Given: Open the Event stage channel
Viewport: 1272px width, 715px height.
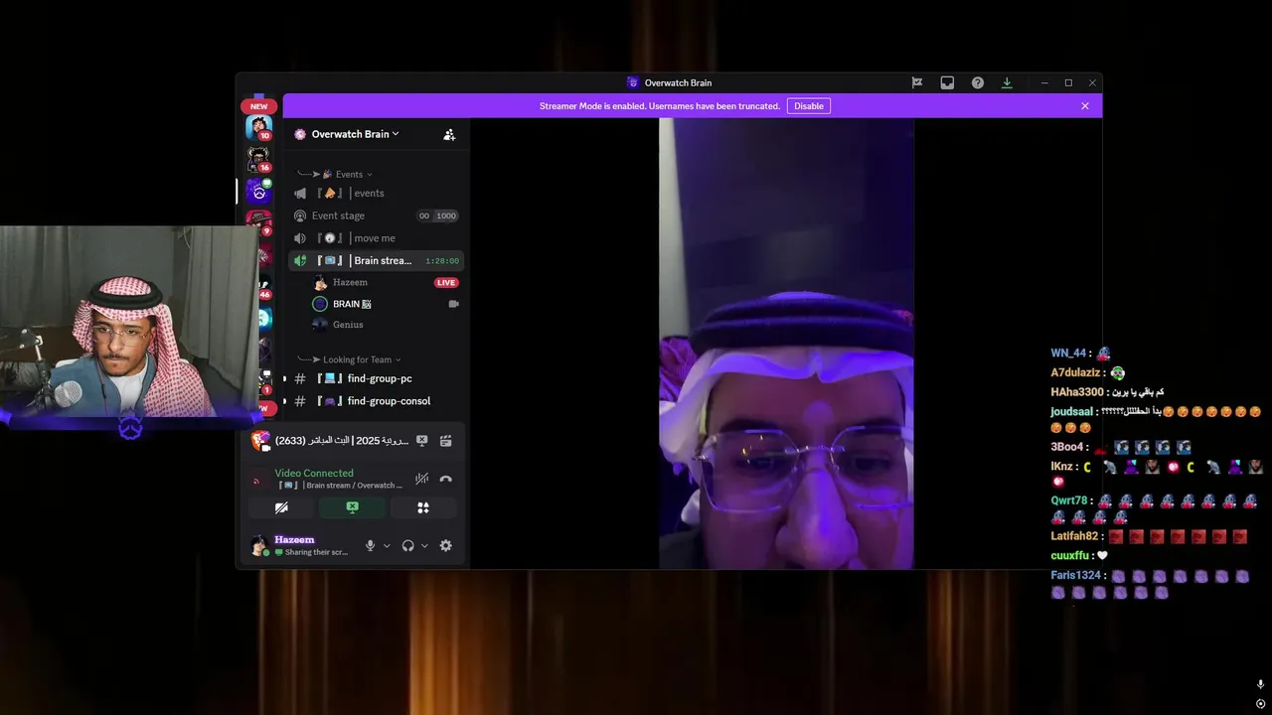Looking at the screenshot, I should (376, 215).
